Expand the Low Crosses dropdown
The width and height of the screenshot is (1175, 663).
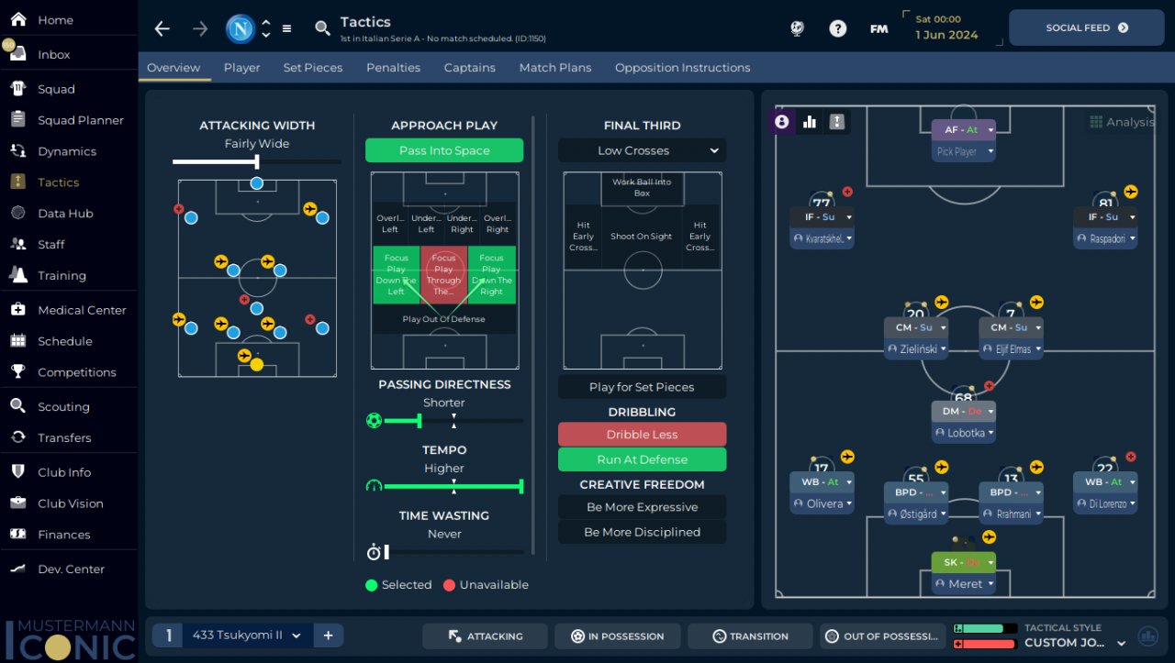642,150
